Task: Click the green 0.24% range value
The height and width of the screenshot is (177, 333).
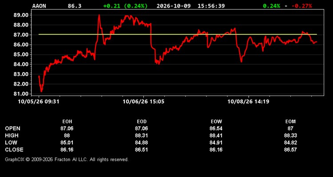Action: (x=271, y=6)
